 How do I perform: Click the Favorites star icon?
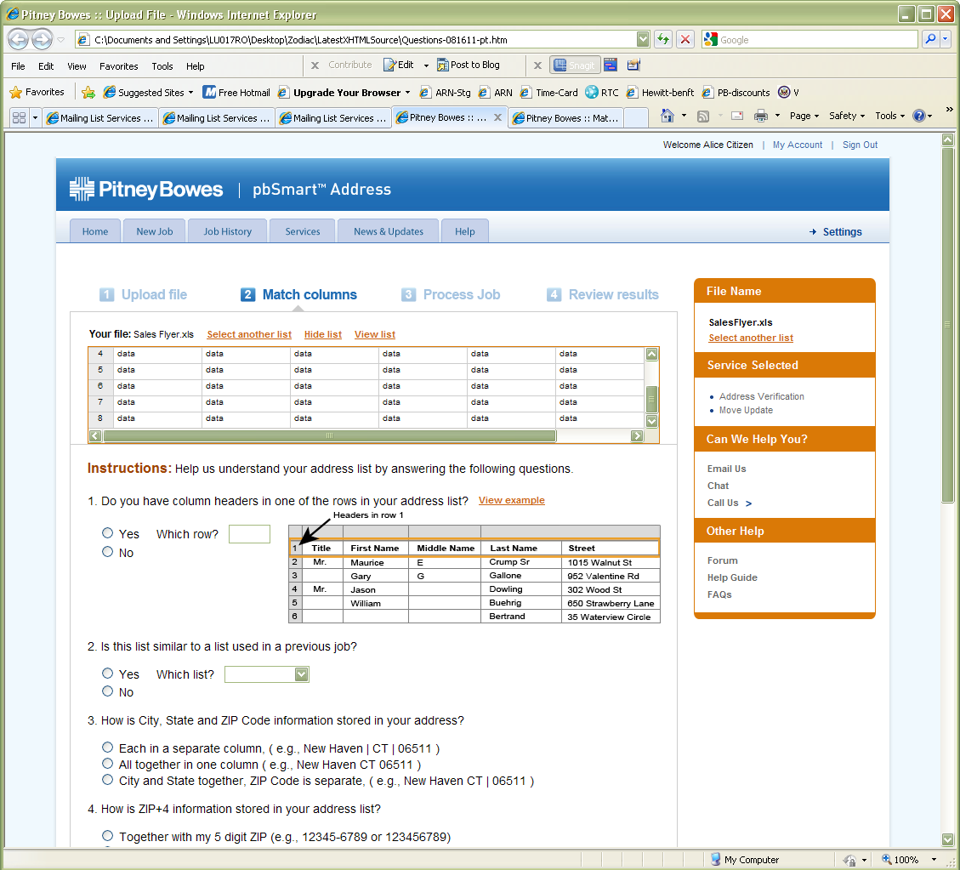[x=16, y=93]
